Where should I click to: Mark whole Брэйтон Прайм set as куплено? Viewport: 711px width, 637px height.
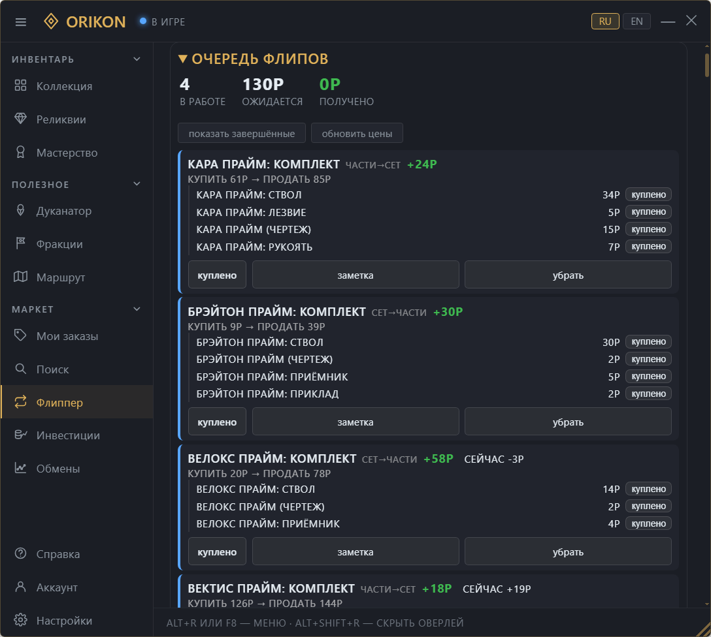[x=217, y=422]
